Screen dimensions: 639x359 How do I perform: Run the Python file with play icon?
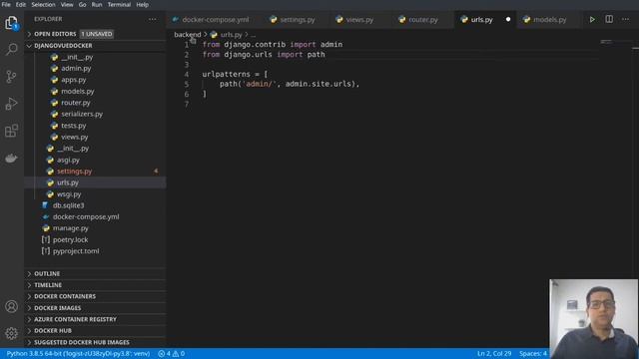point(592,19)
